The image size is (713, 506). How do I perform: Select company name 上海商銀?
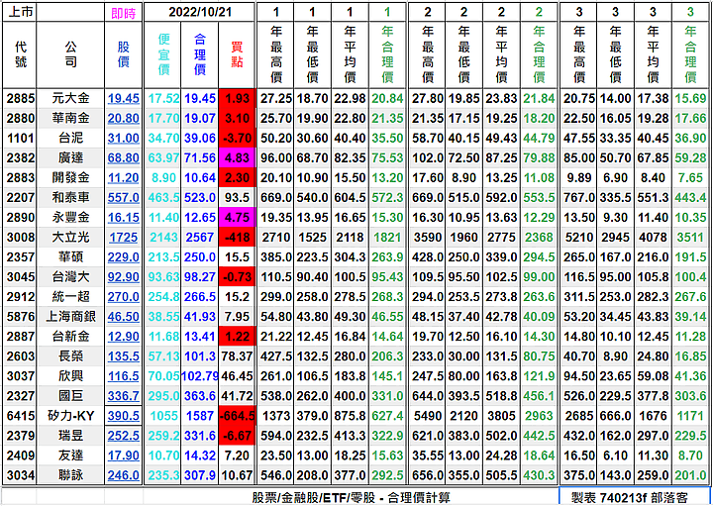coord(70,317)
